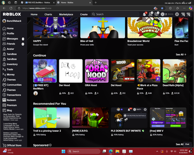Open Transactions in the sidebar
194x155 pixels.
point(12,95)
